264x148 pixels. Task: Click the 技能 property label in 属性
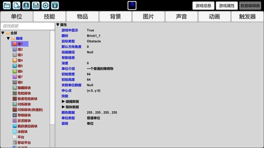65,96
